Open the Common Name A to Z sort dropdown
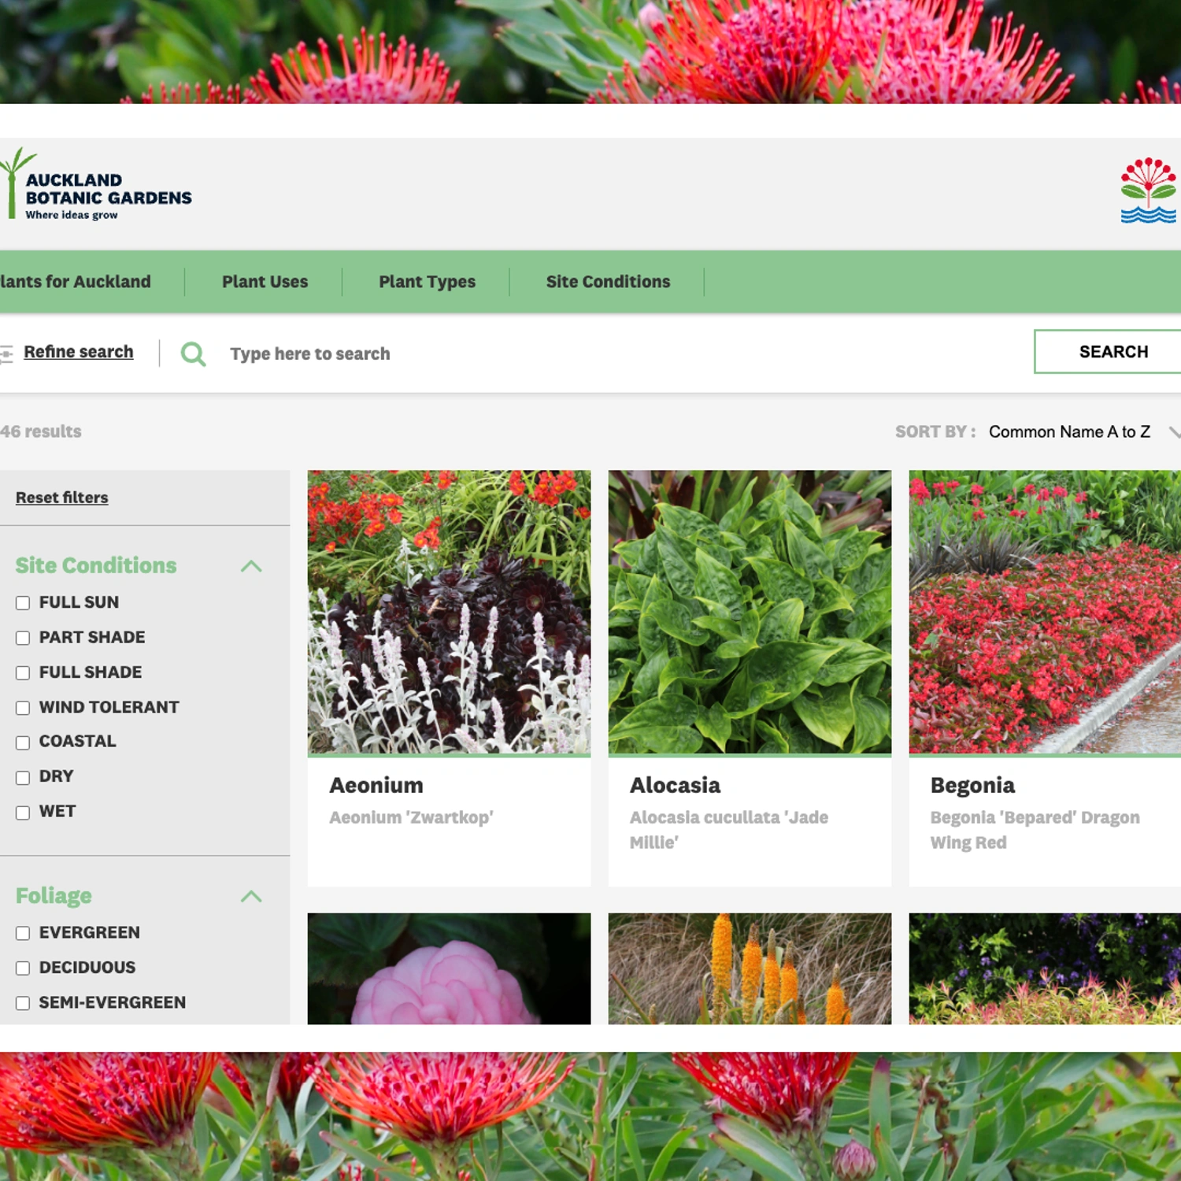This screenshot has height=1181, width=1181. (1069, 431)
